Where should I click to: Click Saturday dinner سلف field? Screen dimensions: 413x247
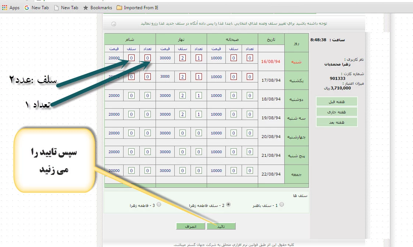pyautogui.click(x=132, y=58)
